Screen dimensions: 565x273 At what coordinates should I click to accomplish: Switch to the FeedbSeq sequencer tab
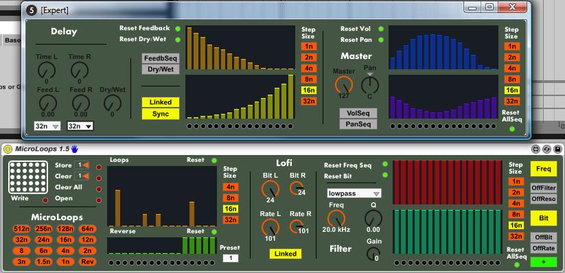[161, 58]
